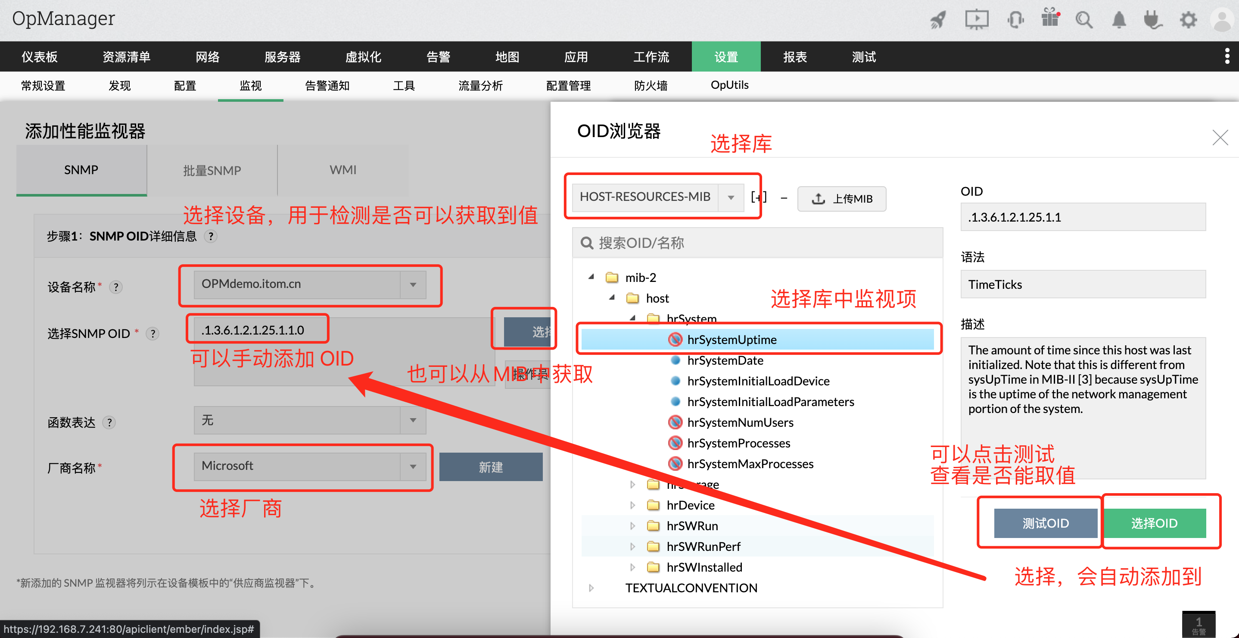Expand the hrSWInstalled folder
Screen dimensions: 1239x638
click(x=632, y=567)
